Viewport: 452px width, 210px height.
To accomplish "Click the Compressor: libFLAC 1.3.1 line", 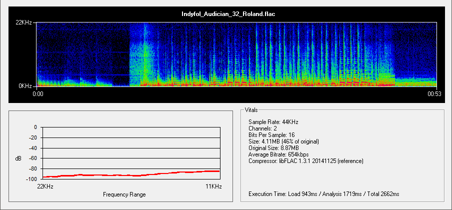I will point(305,161).
